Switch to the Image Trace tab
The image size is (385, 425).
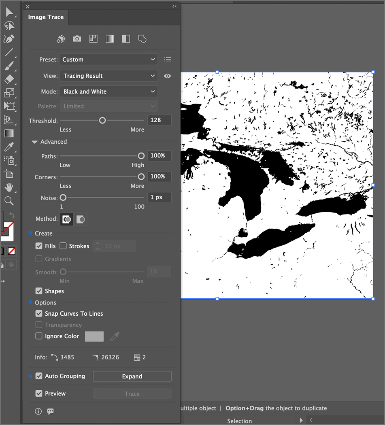pyautogui.click(x=45, y=17)
